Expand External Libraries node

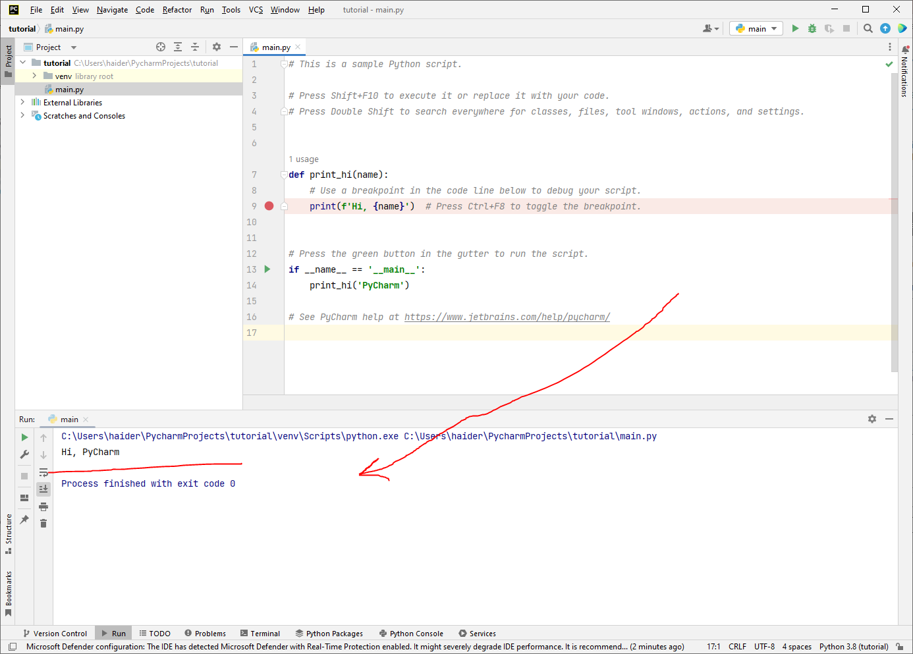(x=23, y=102)
